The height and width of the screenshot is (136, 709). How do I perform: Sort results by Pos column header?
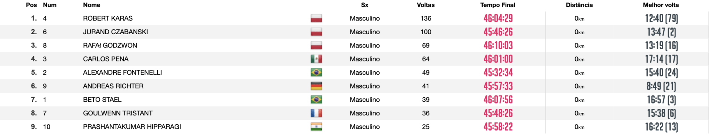31,5
